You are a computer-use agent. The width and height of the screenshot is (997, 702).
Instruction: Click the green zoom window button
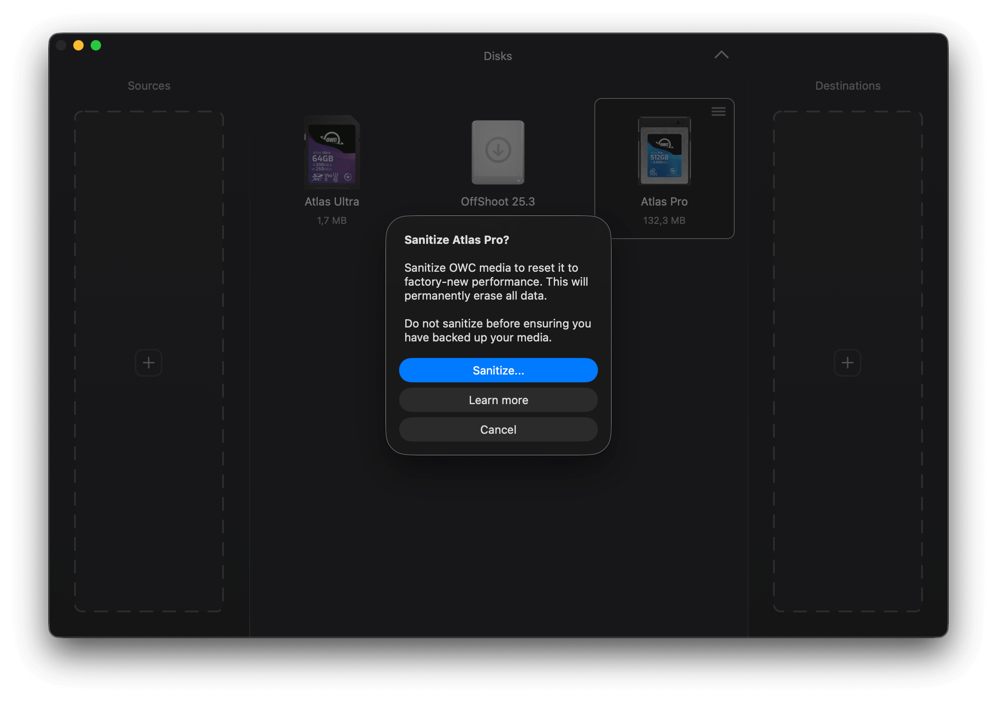click(x=96, y=45)
